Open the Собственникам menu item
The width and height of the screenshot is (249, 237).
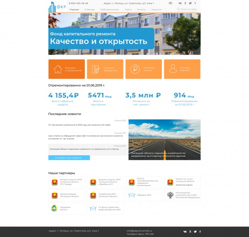coord(110,9)
